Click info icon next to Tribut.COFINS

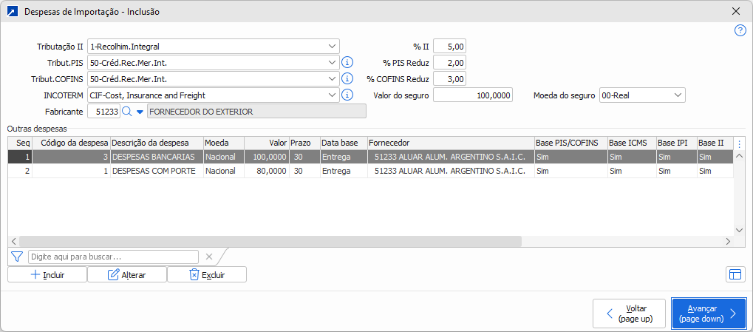point(347,79)
